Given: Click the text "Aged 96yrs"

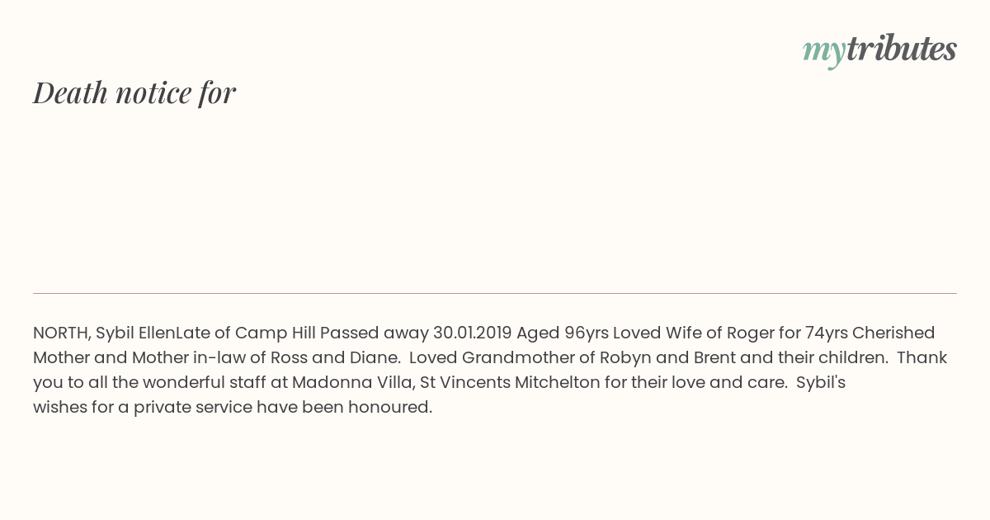Looking at the screenshot, I should [x=563, y=333].
